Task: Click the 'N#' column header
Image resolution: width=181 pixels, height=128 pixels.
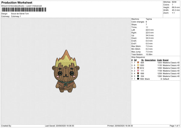Action: (x=135, y=60)
